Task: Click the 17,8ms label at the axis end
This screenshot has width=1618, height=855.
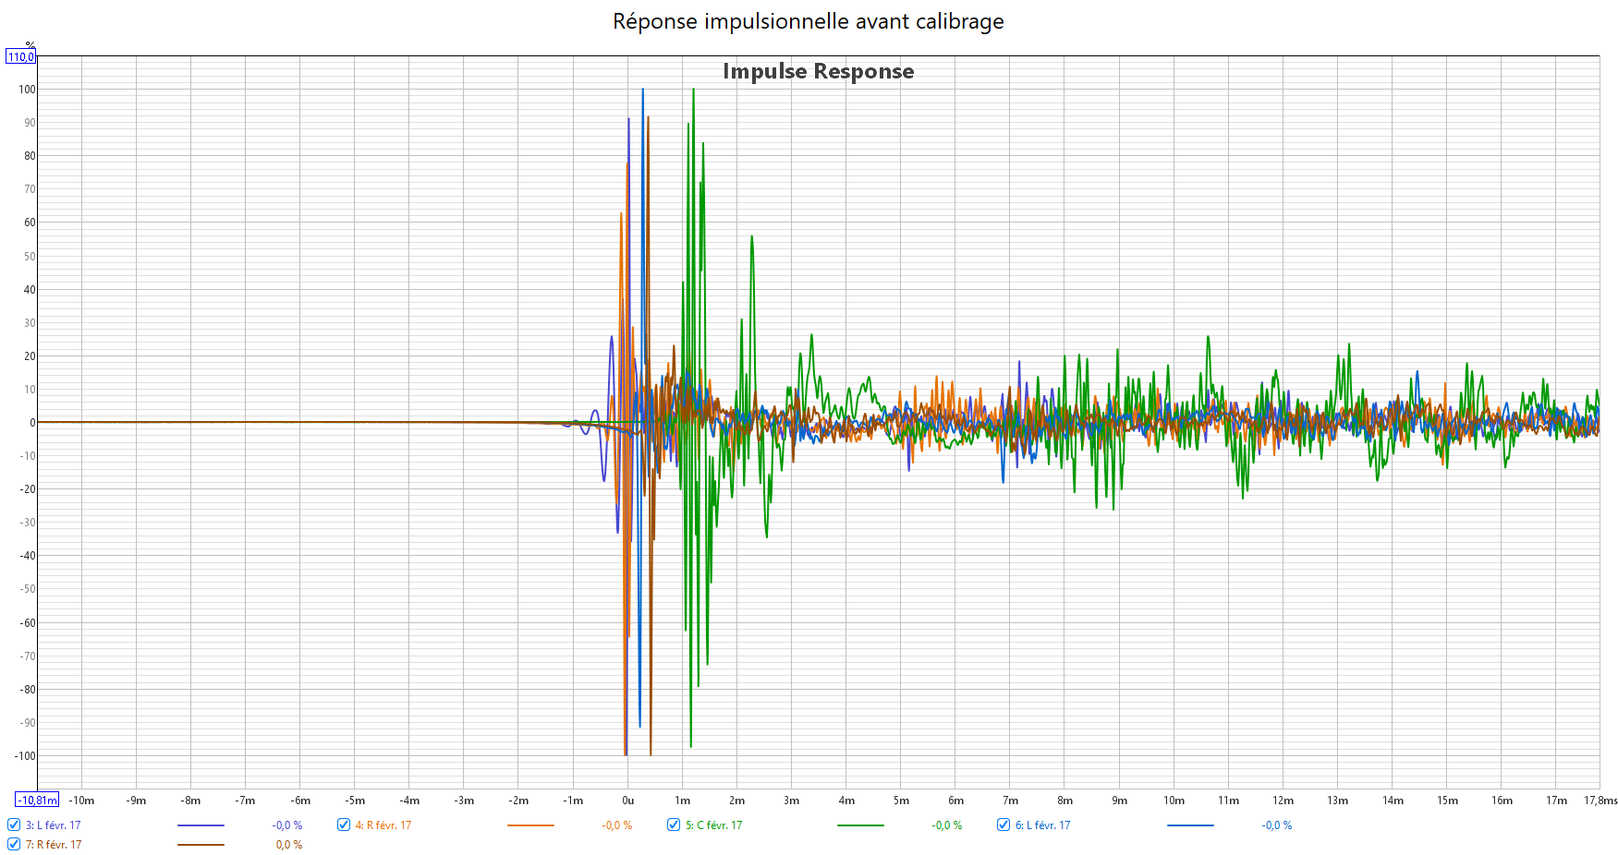Action: tap(1600, 801)
